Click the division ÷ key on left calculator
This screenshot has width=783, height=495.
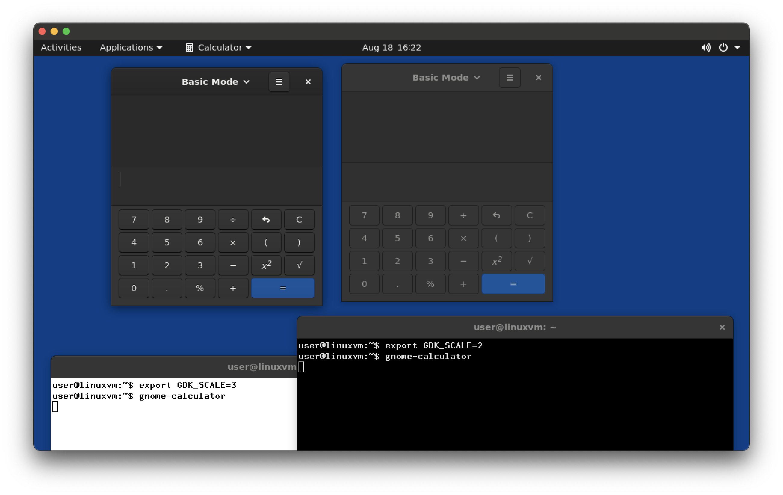pos(233,220)
